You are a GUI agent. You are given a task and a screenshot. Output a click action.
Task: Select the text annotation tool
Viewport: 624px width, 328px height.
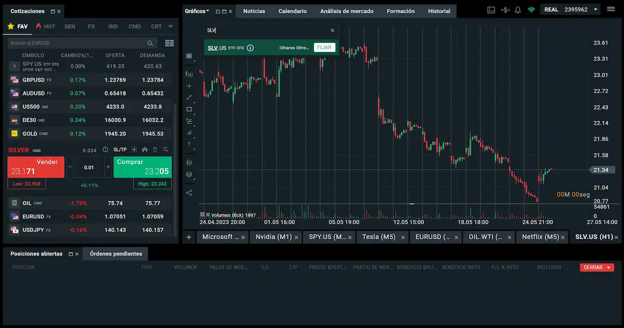[x=189, y=144]
